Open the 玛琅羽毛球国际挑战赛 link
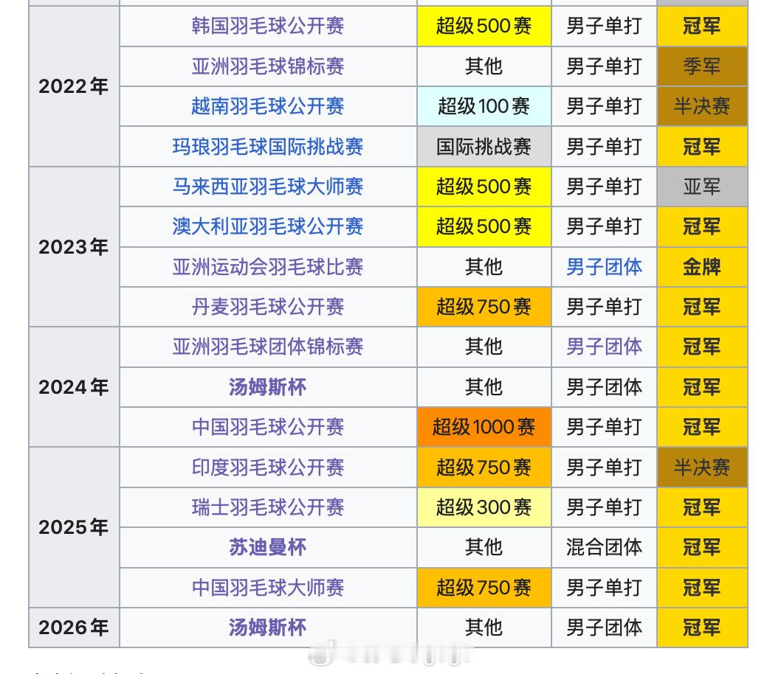Viewport: 784px width, 674px height. (267, 147)
